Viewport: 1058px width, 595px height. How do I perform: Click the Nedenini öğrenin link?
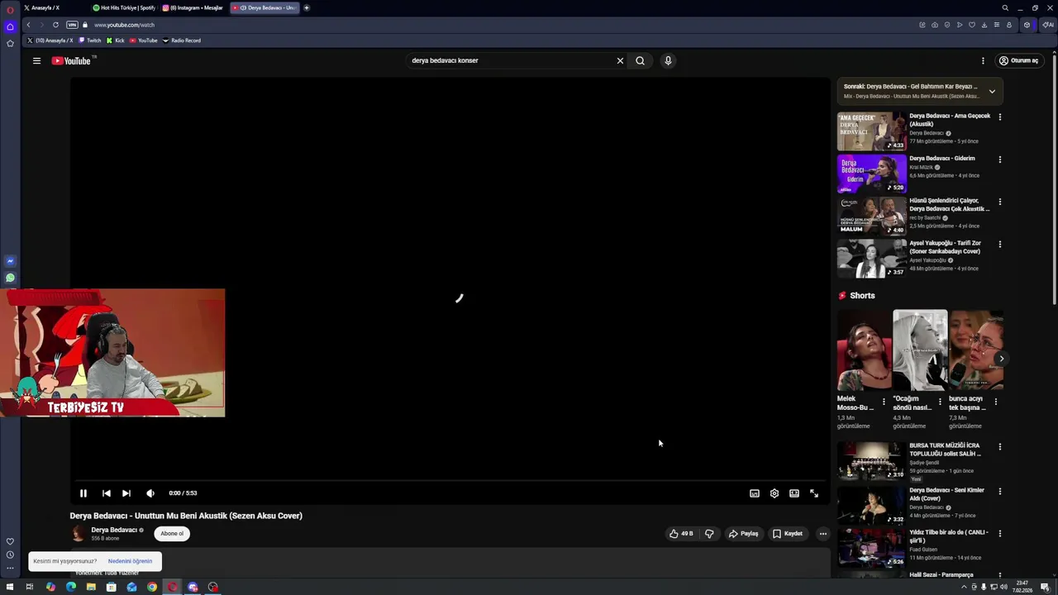point(130,561)
